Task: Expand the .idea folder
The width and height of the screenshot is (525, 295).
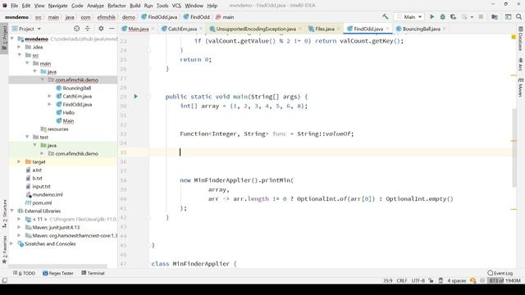Action: (19, 47)
